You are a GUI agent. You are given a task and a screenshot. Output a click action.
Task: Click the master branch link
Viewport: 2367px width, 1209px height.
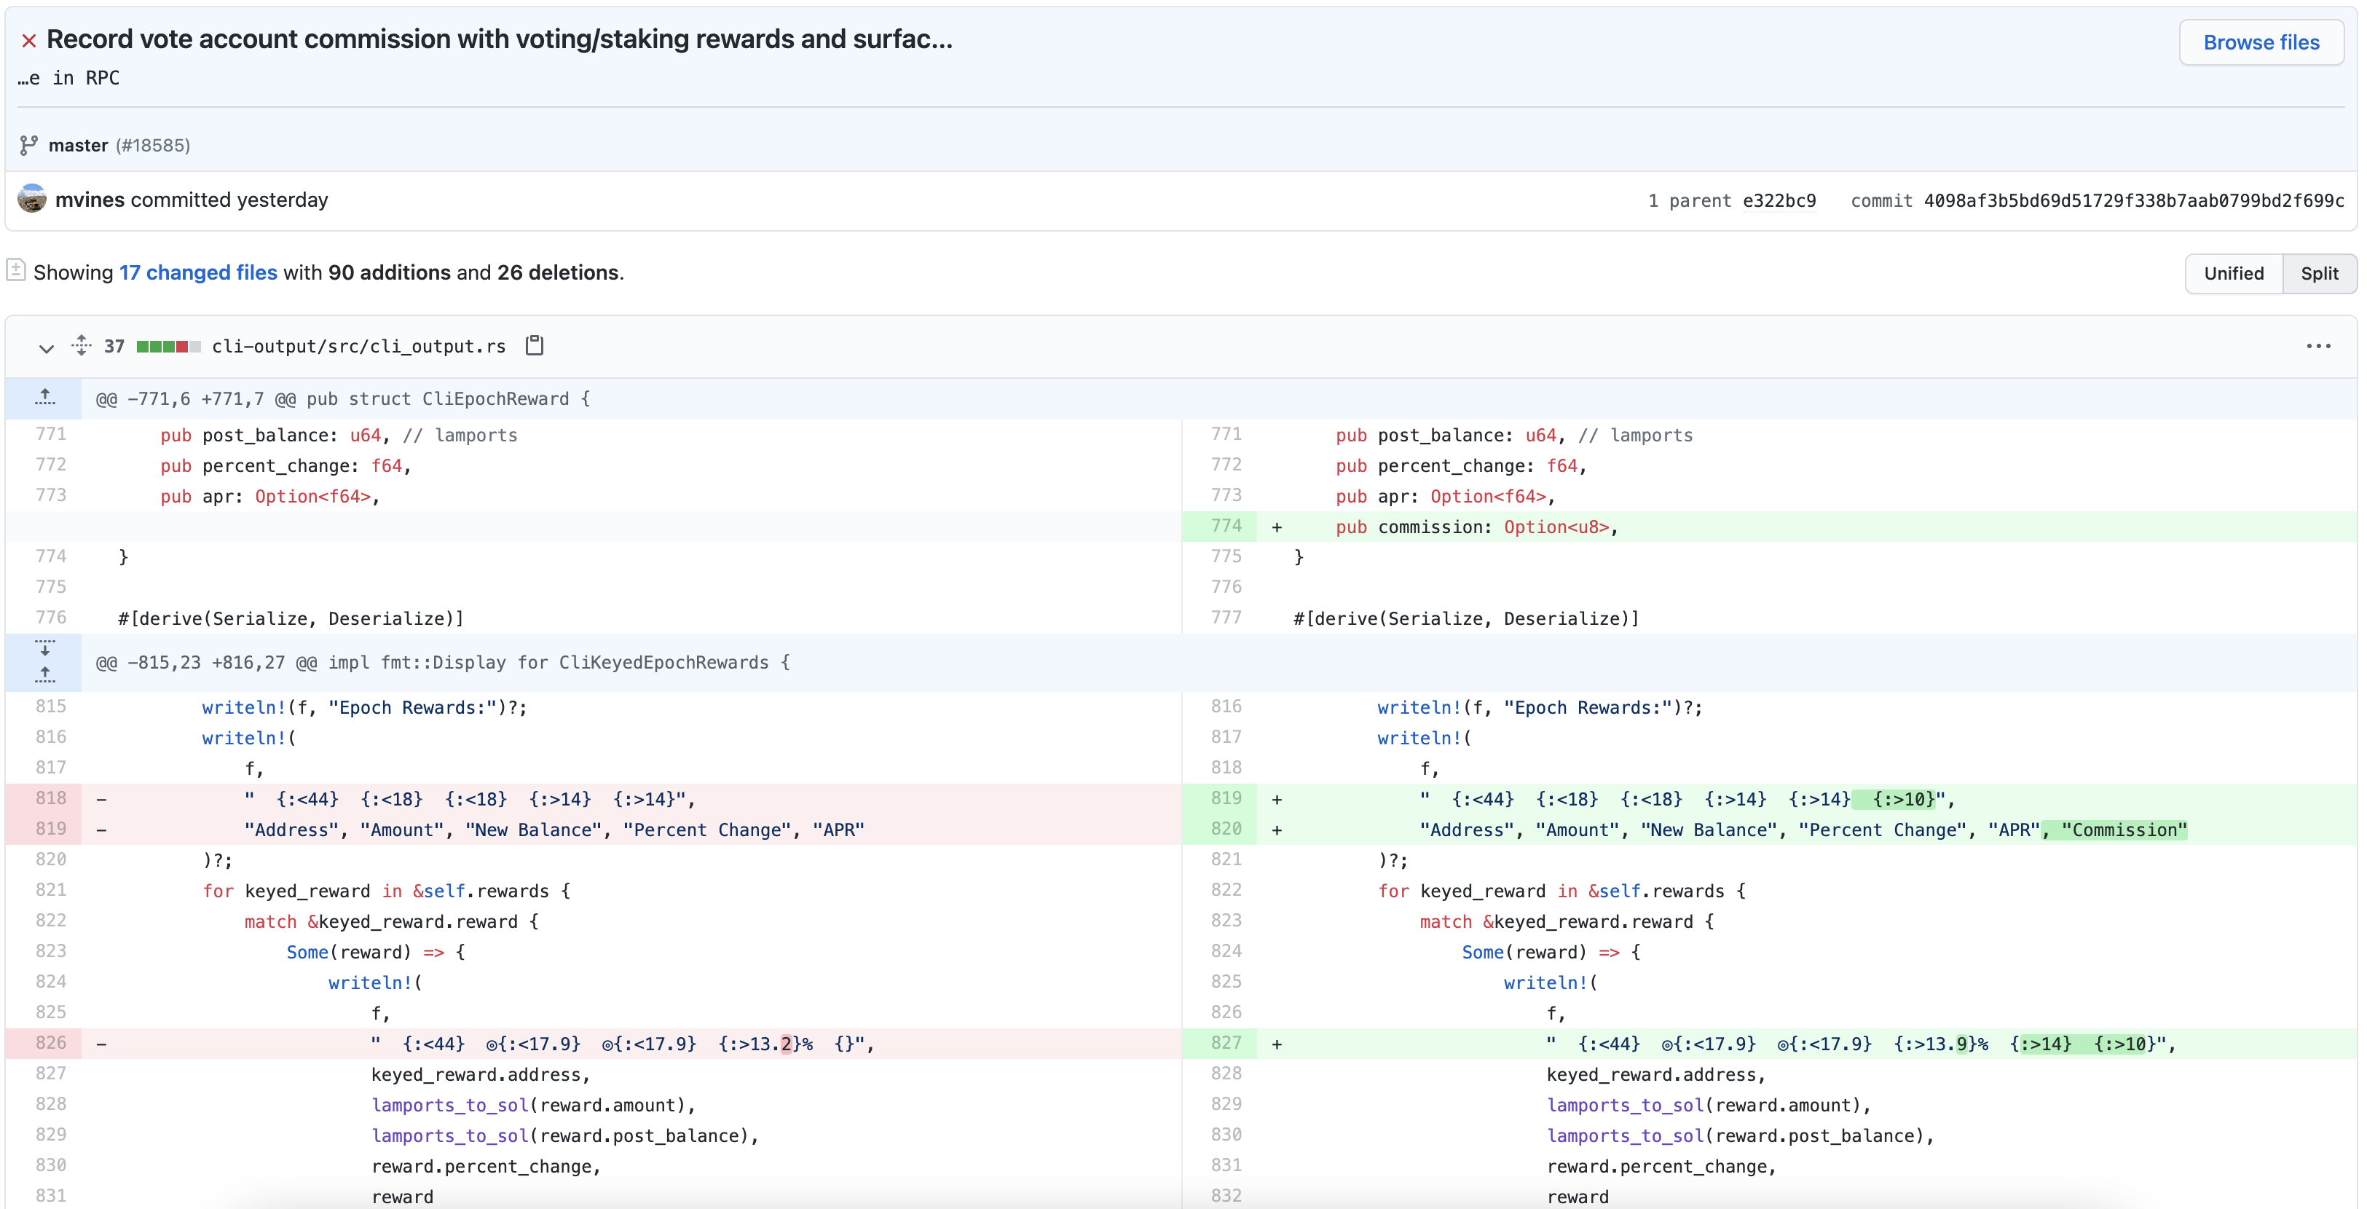[78, 145]
